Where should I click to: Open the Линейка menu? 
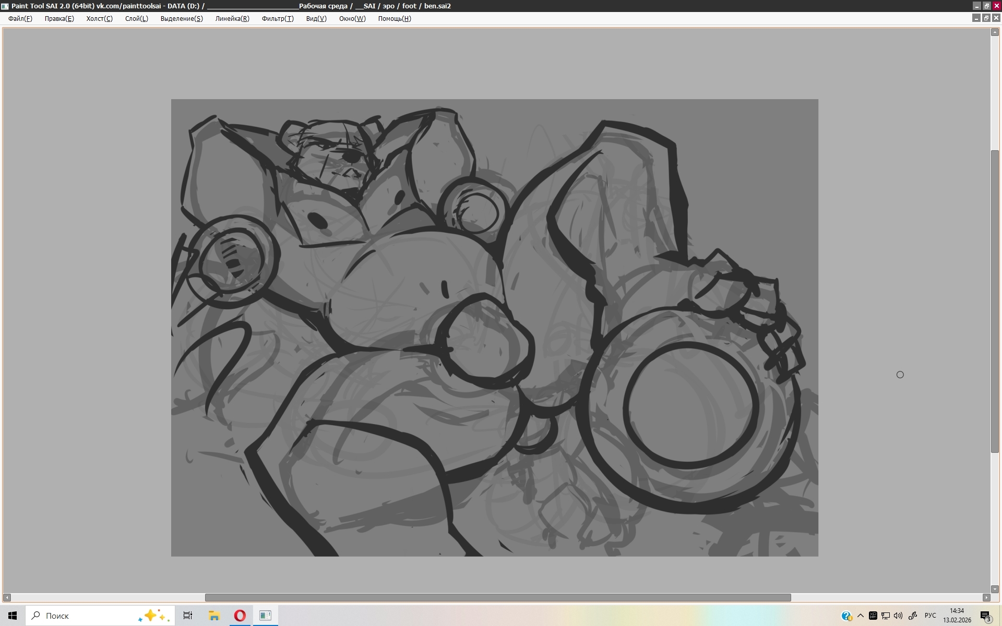click(x=232, y=19)
